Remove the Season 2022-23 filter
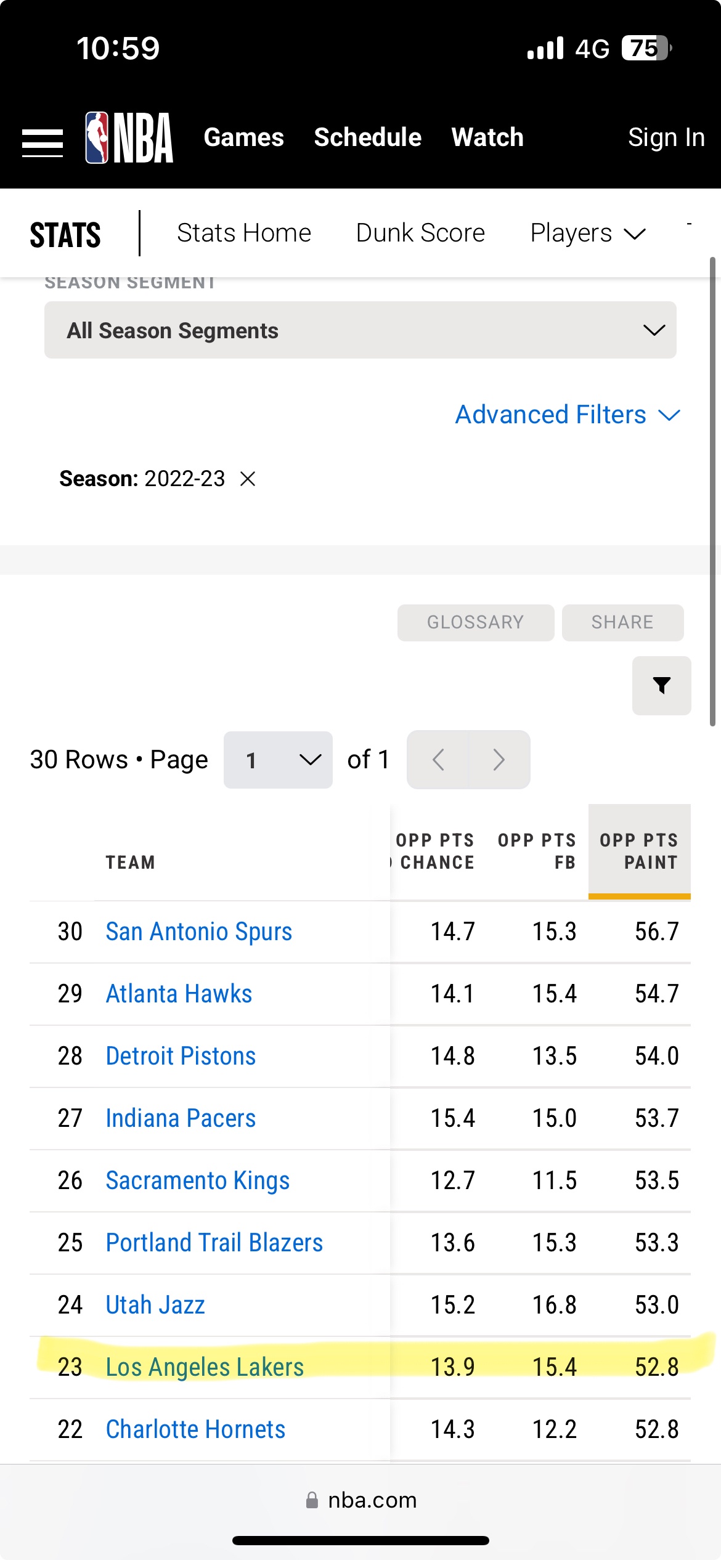The image size is (721, 1560). coord(248,479)
